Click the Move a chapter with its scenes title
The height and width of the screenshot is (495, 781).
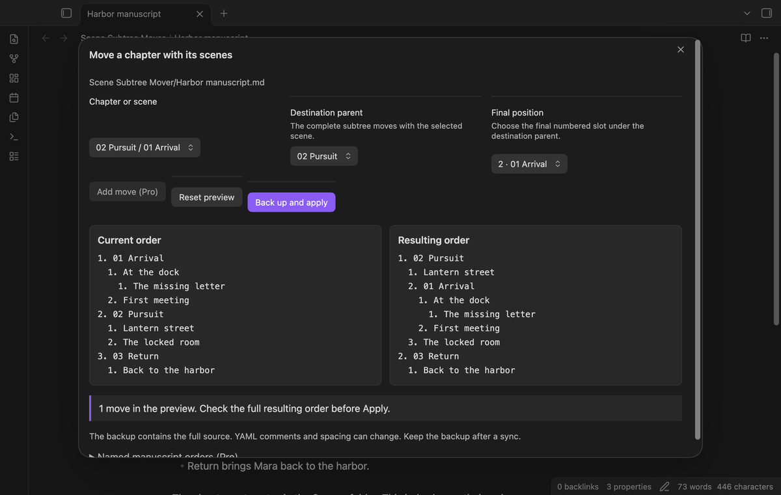pyautogui.click(x=161, y=55)
